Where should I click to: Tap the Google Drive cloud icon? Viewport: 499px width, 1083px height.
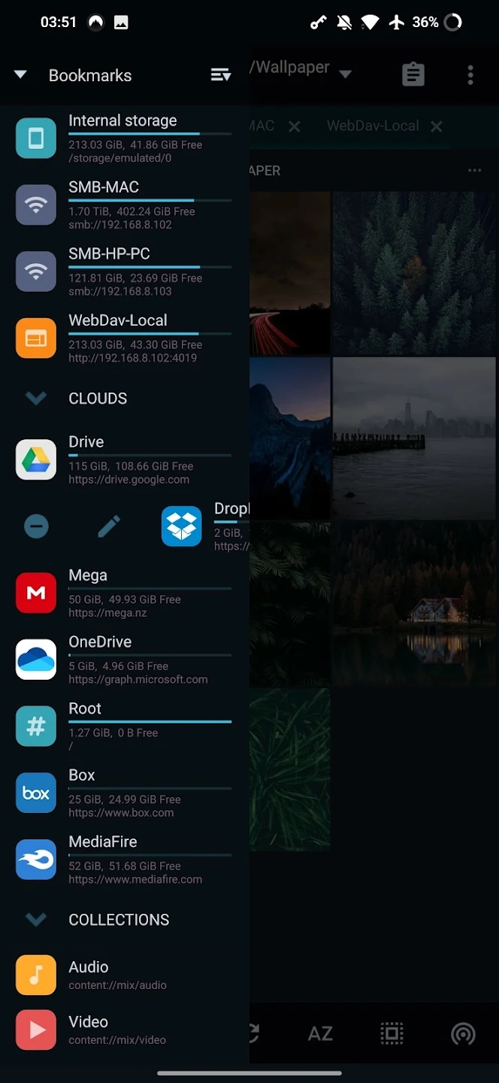[36, 460]
